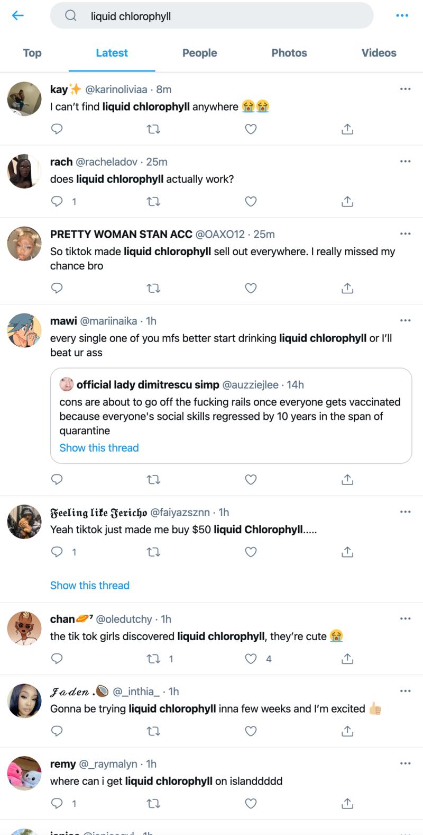The height and width of the screenshot is (835, 423).
Task: Expand more menu on faiyazsznn's tweet
Action: coord(405,512)
